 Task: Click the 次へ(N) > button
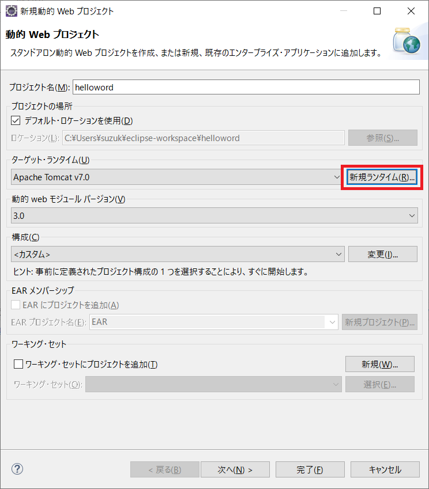point(235,469)
